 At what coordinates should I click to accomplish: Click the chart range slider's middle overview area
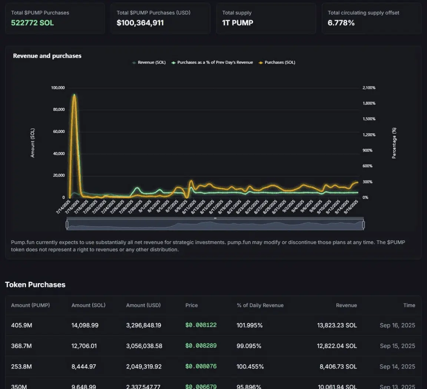point(215,225)
